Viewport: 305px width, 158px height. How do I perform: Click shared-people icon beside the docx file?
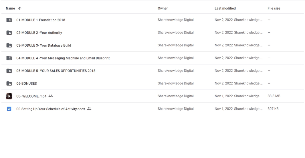[89, 109]
